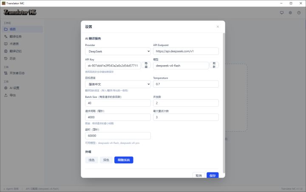Open 历史 clock icon in sidebar

point(6,58)
